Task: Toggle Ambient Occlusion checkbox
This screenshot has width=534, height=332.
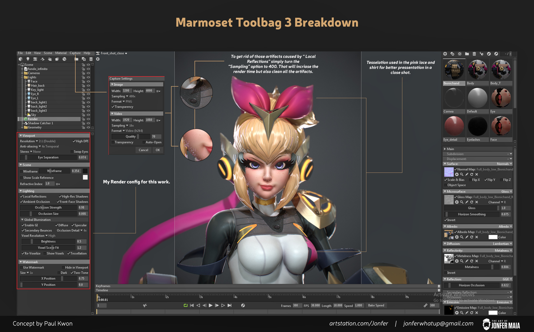Action: coord(21,202)
